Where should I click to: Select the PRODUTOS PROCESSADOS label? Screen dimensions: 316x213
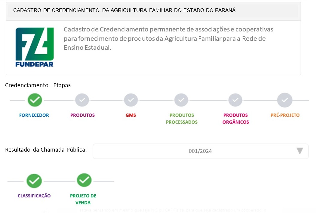click(182, 119)
